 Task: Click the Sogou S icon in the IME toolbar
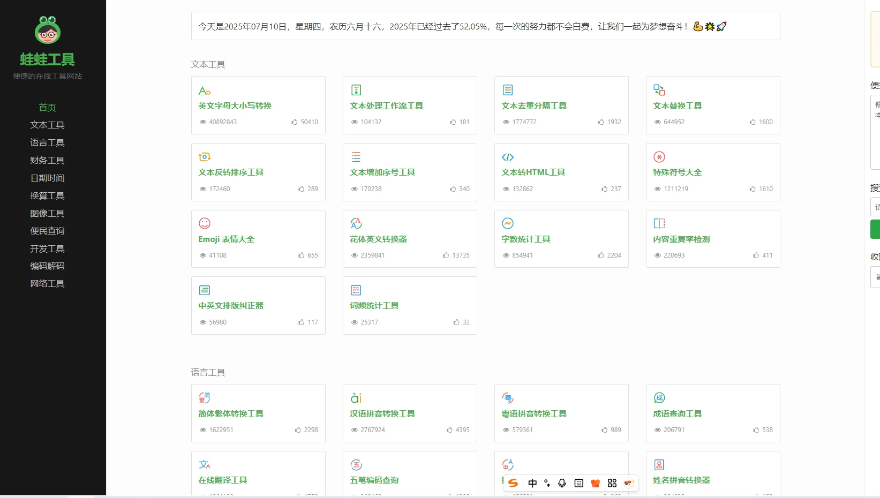[513, 483]
